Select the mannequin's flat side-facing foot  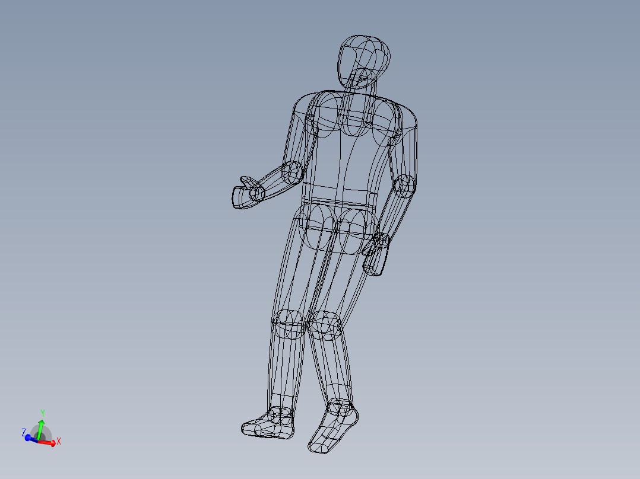[268, 423]
